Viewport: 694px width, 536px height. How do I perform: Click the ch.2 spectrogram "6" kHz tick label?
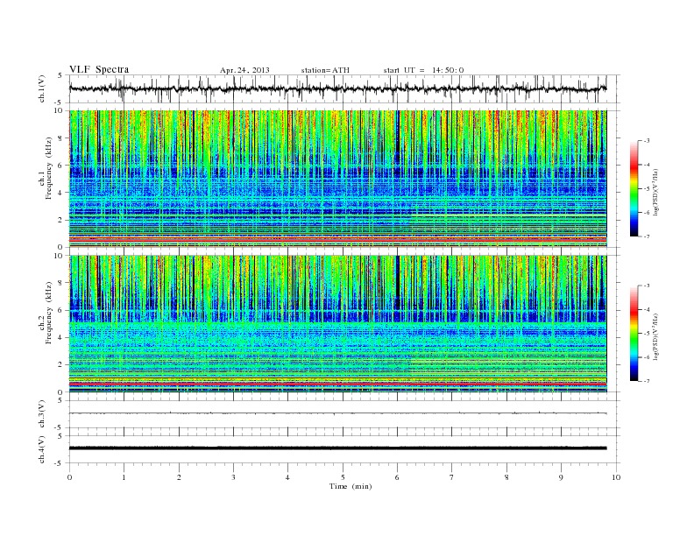pyautogui.click(x=60, y=310)
